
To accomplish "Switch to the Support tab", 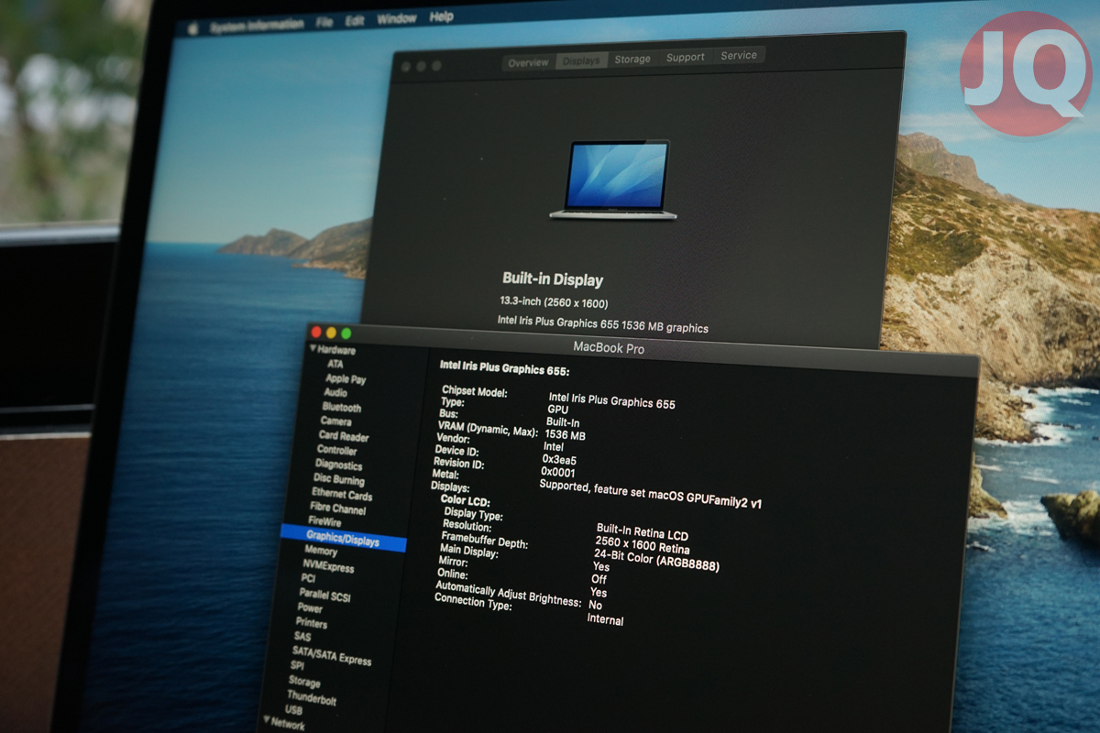I will click(x=685, y=58).
